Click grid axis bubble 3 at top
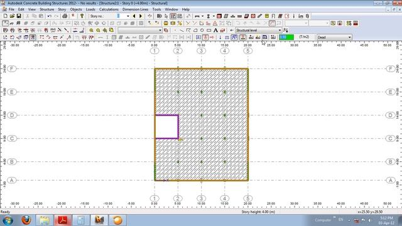This screenshot has width=402, height=226. coord(201,51)
